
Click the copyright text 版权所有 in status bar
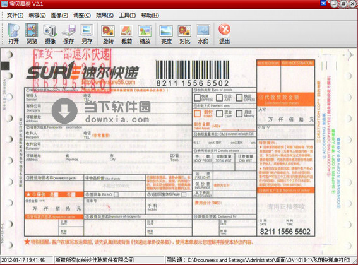(x=95, y=260)
